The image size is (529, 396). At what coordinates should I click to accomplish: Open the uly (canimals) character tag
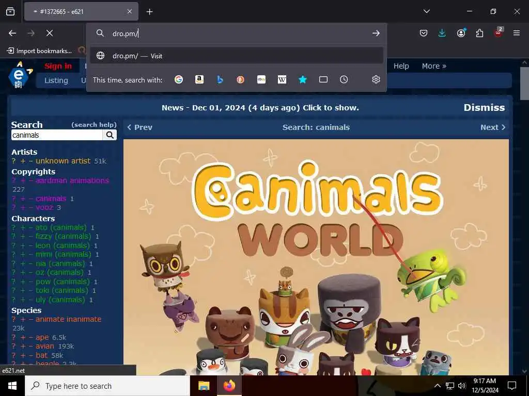60,300
